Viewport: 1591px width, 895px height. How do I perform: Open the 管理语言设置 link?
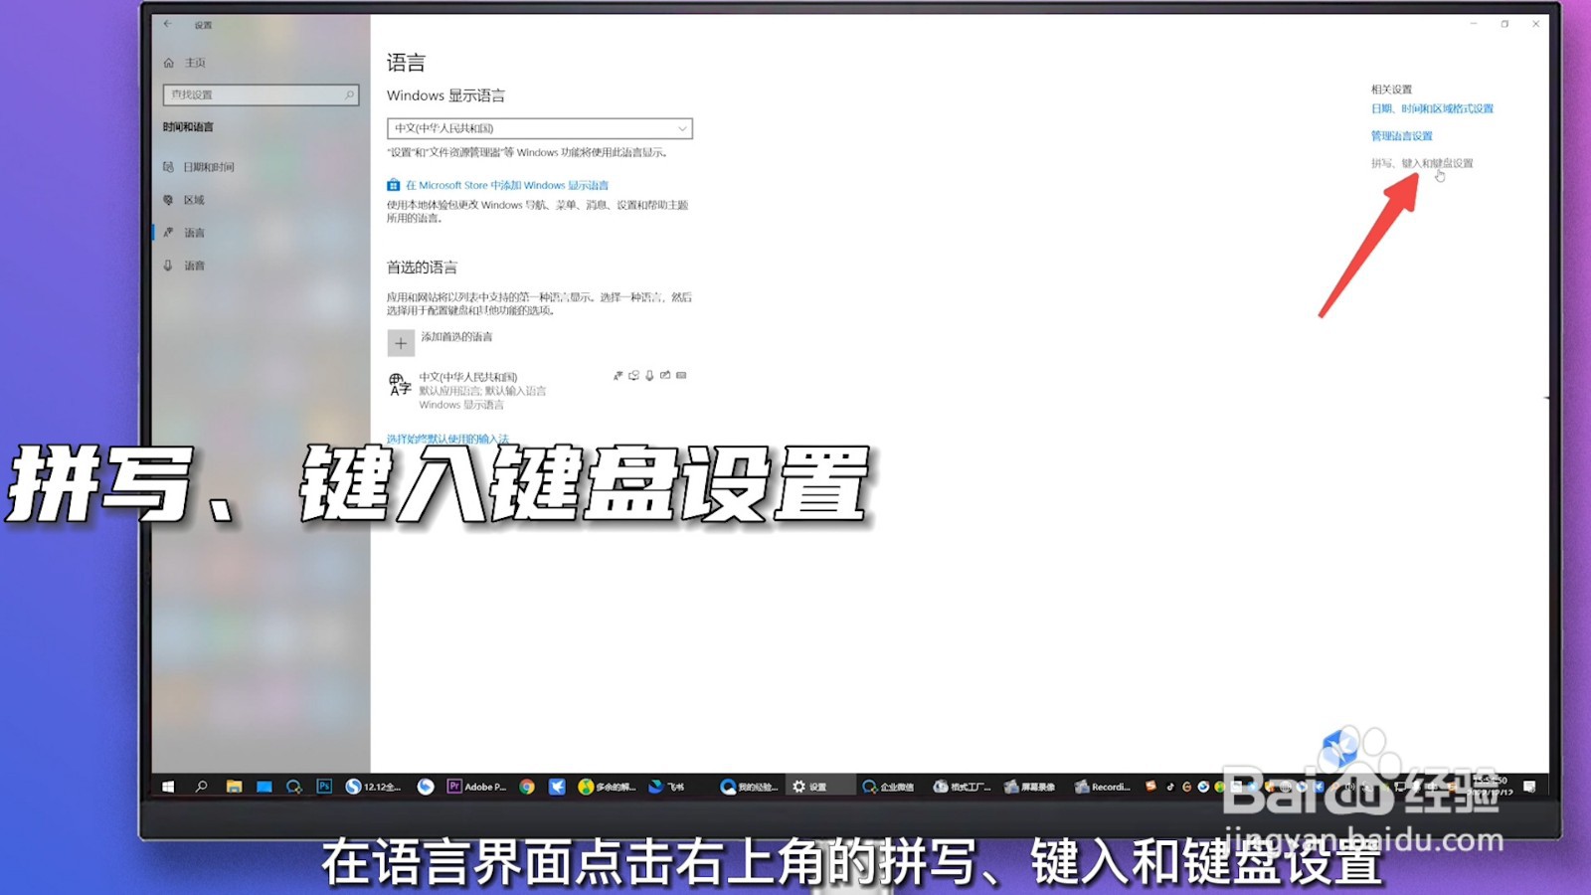(1402, 135)
